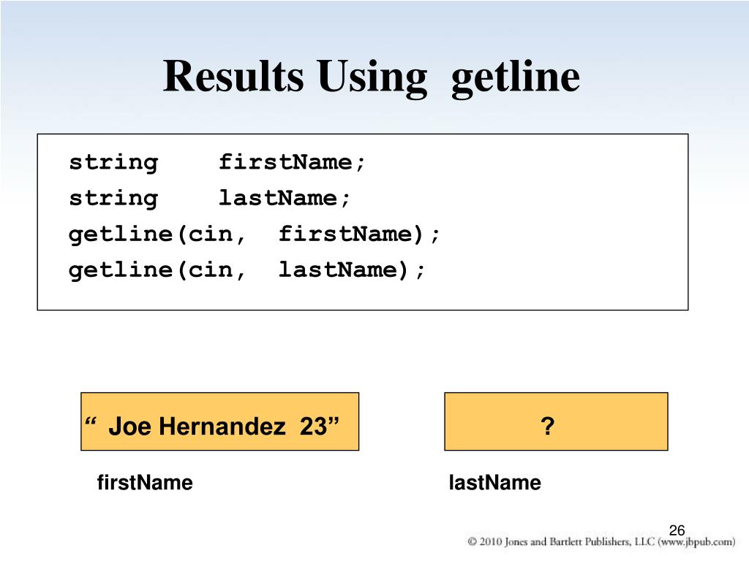
Task: Select the code line "string lastName;"
Action: coord(210,199)
